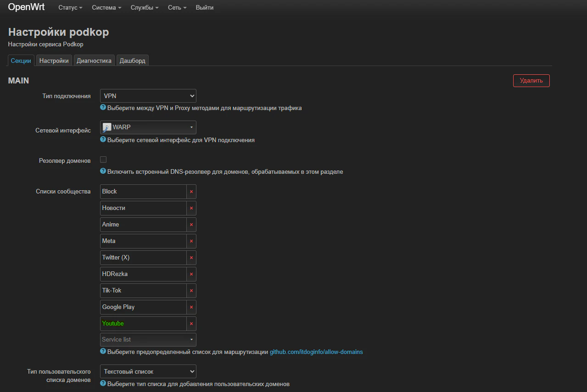Click the Twitter (X) list item field
Screen dimensions: 587x392
[143, 258]
